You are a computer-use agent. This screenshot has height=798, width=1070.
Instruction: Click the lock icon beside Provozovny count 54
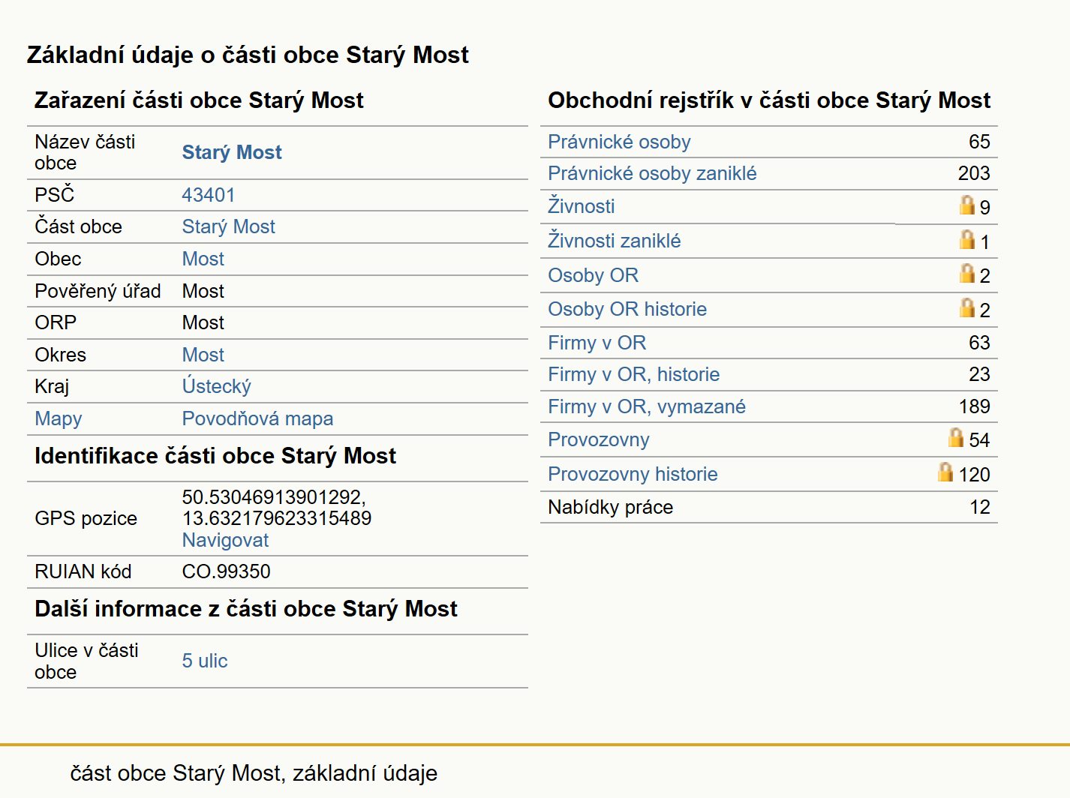tap(956, 437)
